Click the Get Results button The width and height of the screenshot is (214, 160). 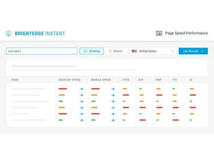tap(193, 51)
